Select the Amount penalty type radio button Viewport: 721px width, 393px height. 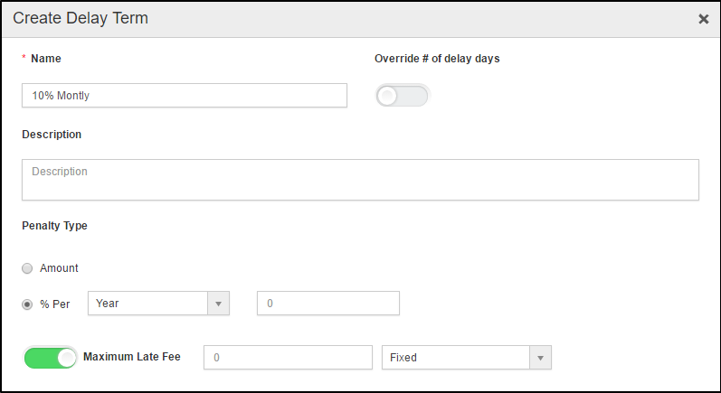27,268
